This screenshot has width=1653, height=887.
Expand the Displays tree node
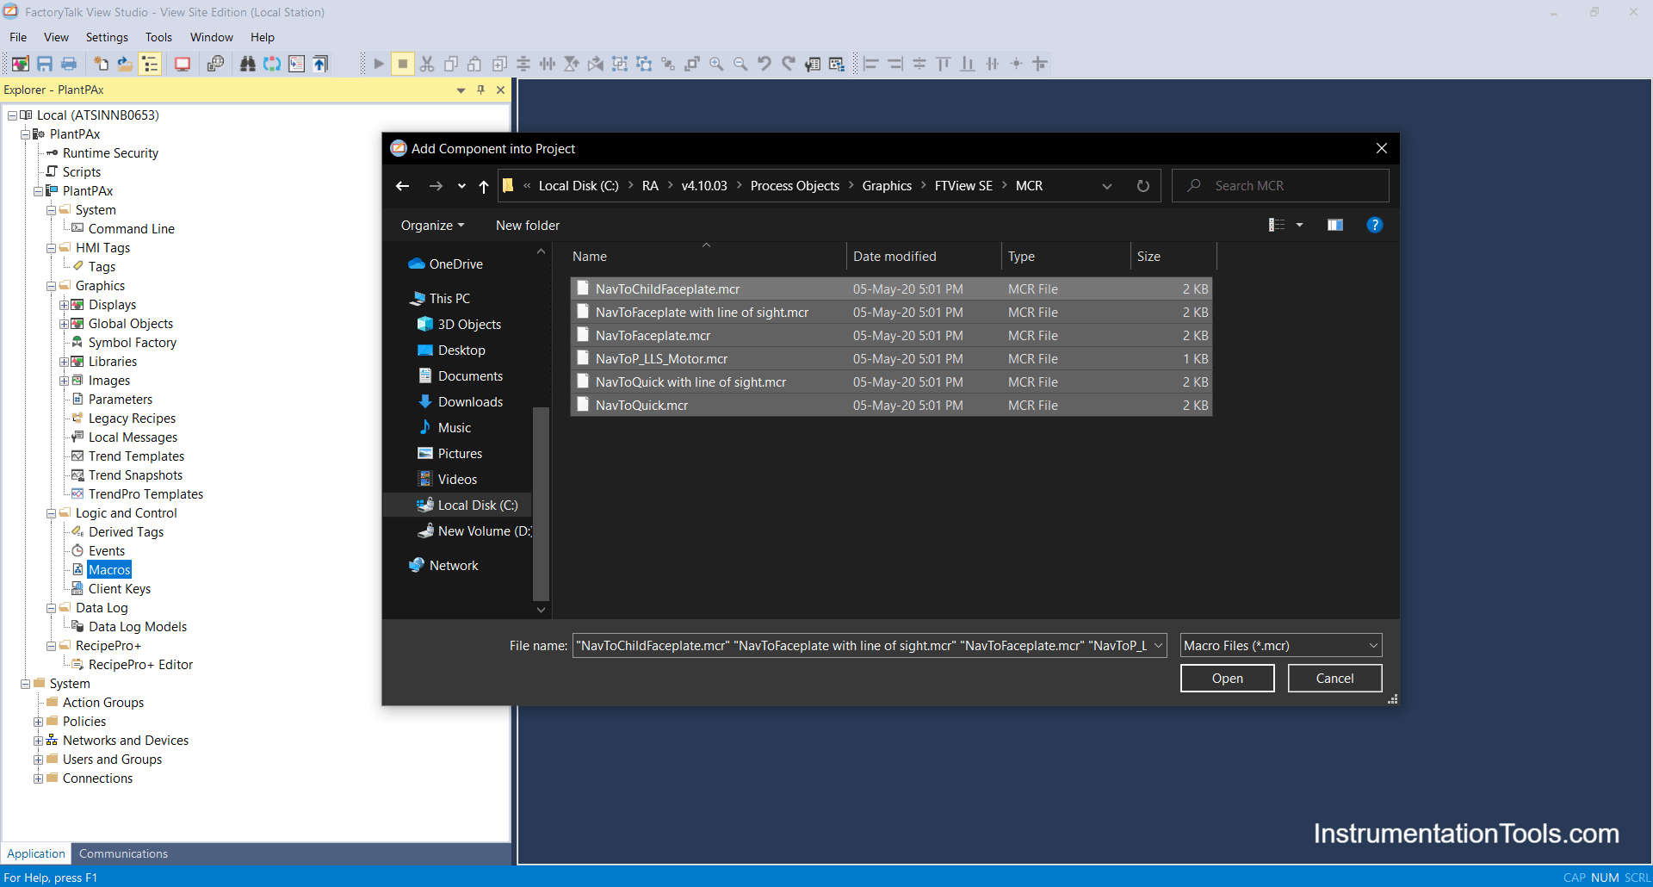coord(64,305)
